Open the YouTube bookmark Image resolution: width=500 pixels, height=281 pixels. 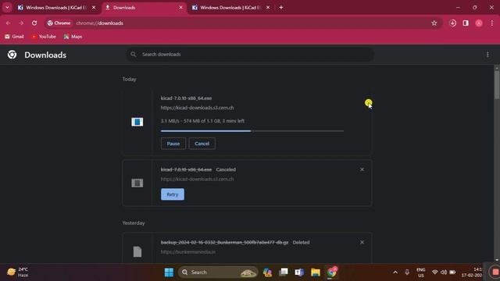(44, 37)
